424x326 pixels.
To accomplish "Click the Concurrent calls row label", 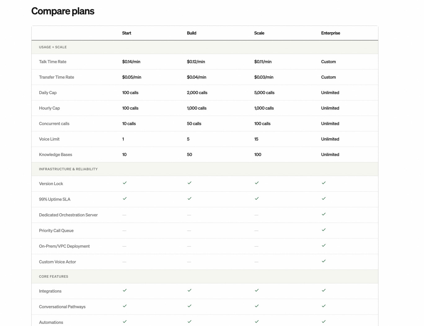I will (54, 124).
